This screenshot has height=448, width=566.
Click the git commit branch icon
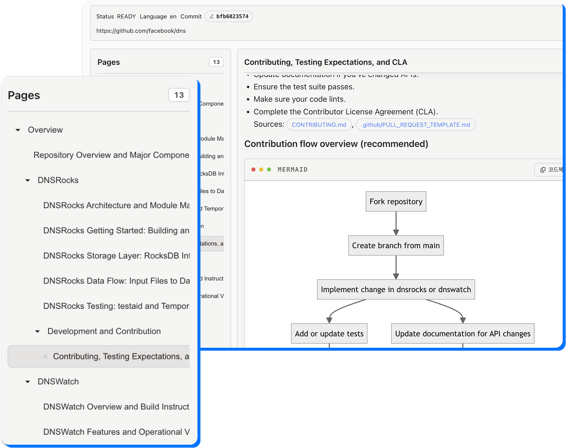pos(212,17)
